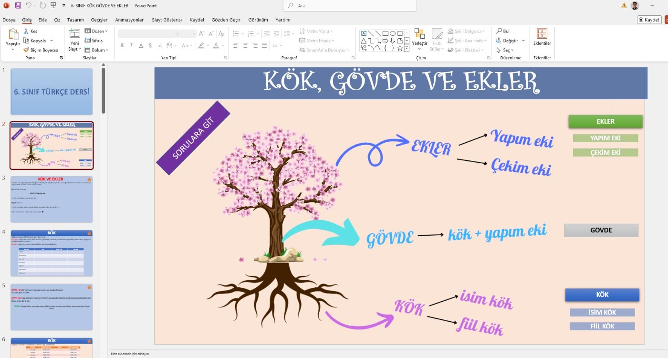Open the Kopyala dropdown arrow
668x358 pixels.
tap(52, 41)
